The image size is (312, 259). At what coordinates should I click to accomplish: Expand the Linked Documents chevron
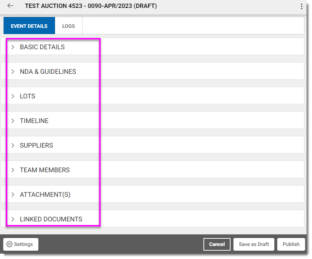pos(13,219)
